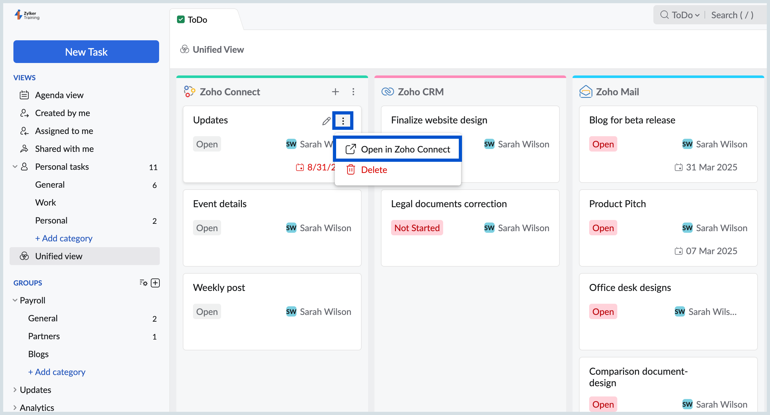Click the Shared with me icon
The height and width of the screenshot is (415, 770).
pyautogui.click(x=24, y=149)
